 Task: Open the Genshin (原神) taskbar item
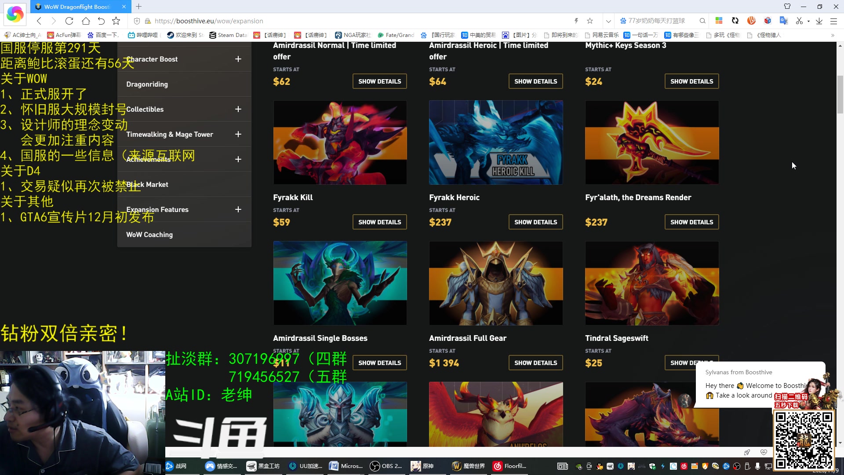(x=423, y=466)
